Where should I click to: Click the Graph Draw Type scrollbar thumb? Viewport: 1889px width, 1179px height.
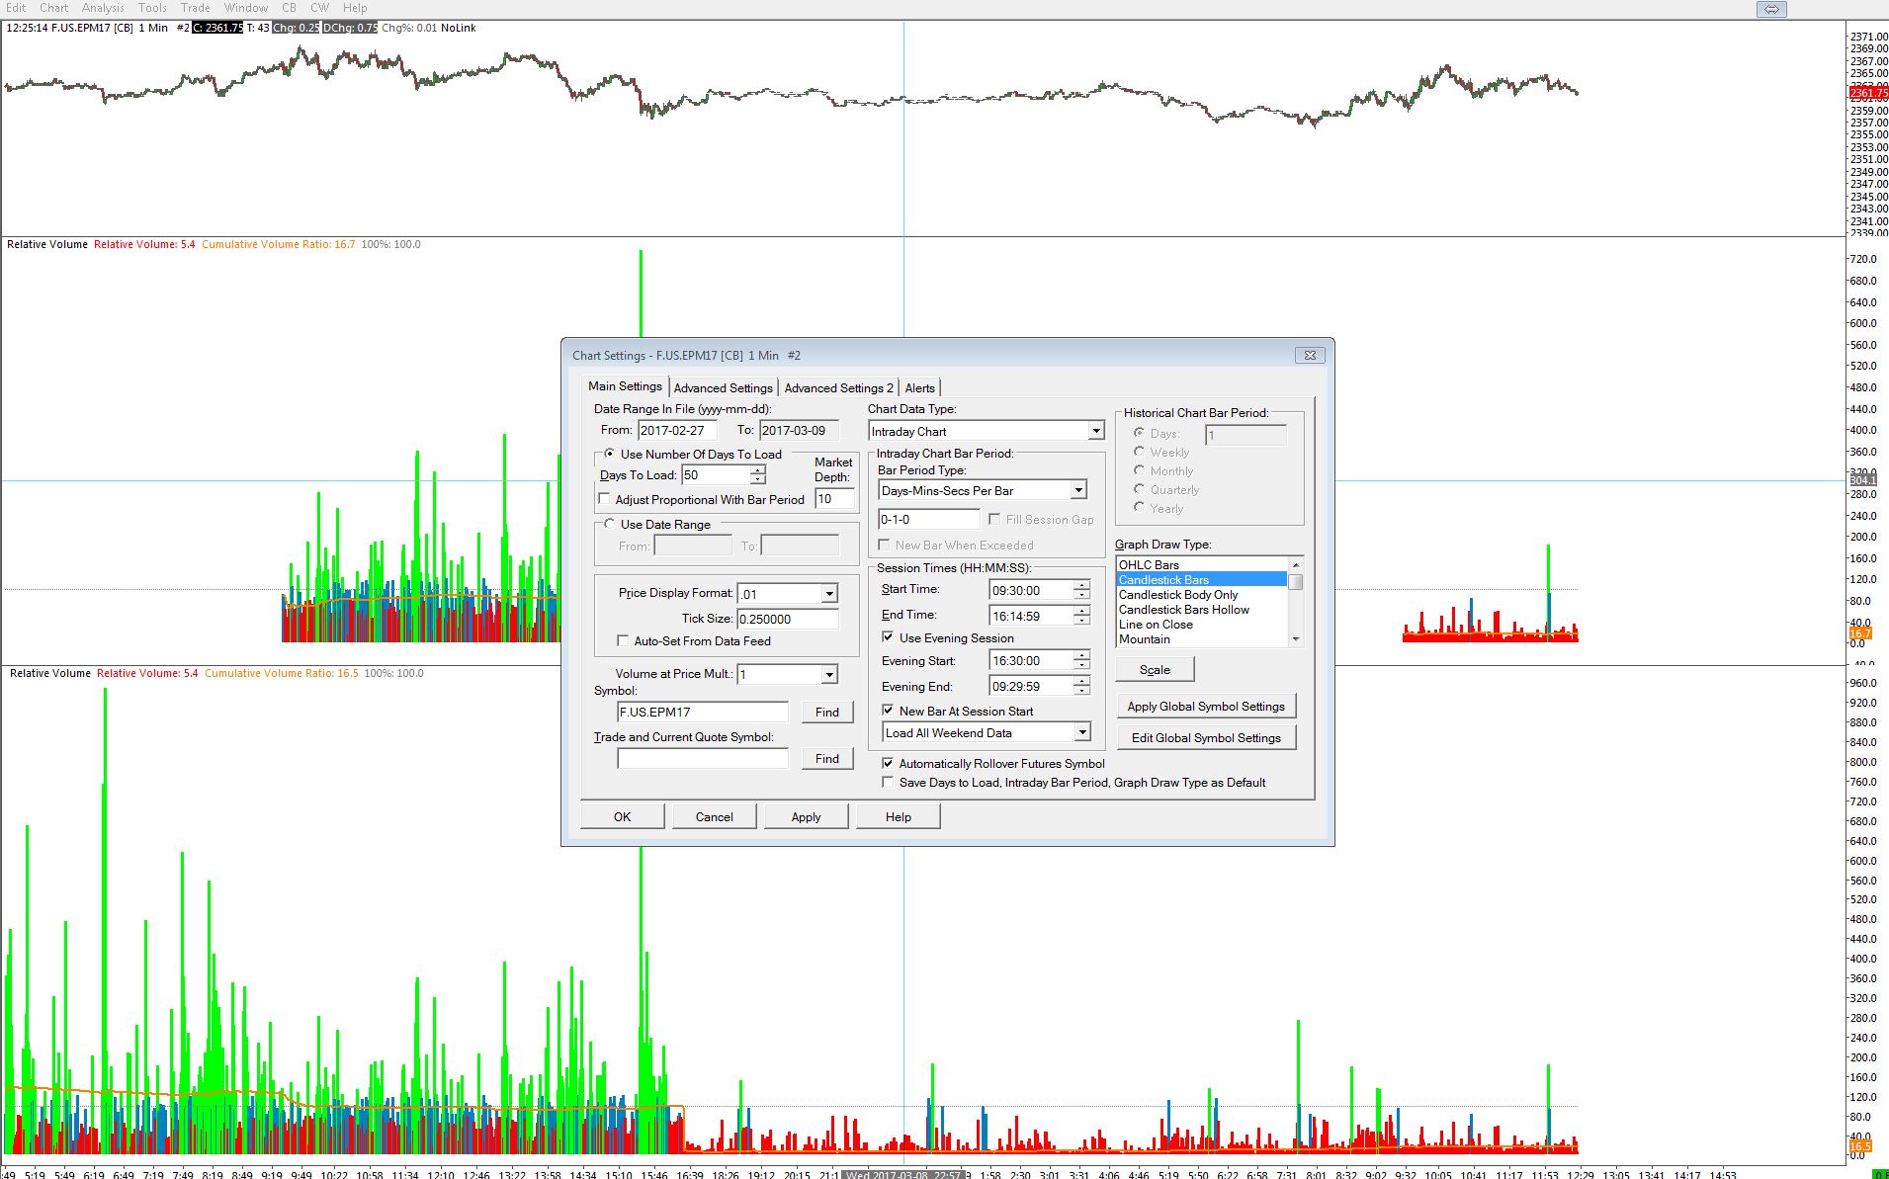(1296, 582)
